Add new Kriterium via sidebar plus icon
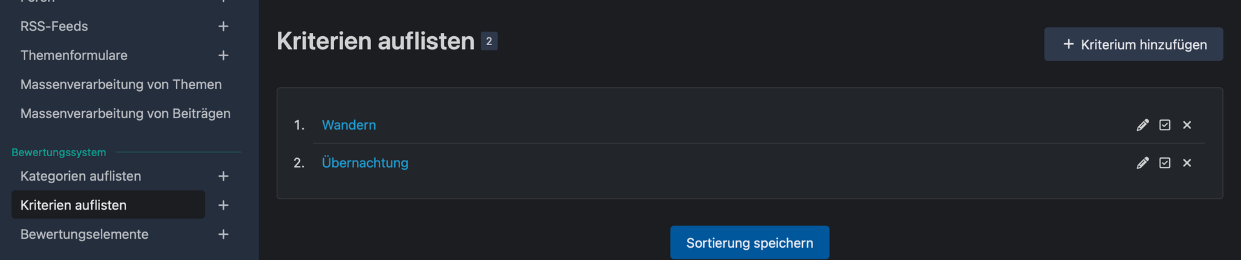The width and height of the screenshot is (1241, 260). [224, 205]
